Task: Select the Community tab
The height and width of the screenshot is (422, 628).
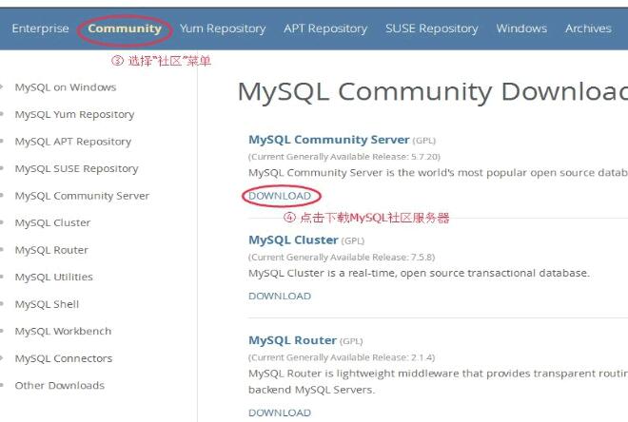Action: click(x=125, y=29)
